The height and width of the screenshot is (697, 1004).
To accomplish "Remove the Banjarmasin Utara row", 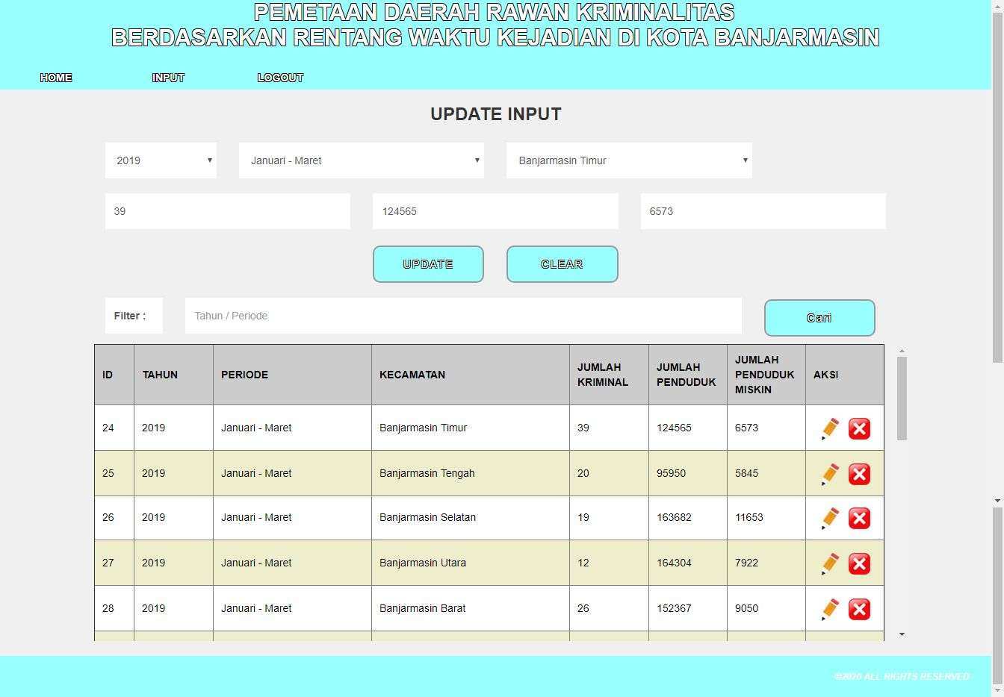I will 859,563.
